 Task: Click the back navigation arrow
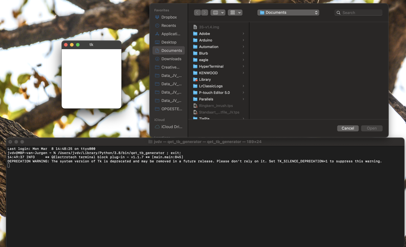click(x=197, y=13)
